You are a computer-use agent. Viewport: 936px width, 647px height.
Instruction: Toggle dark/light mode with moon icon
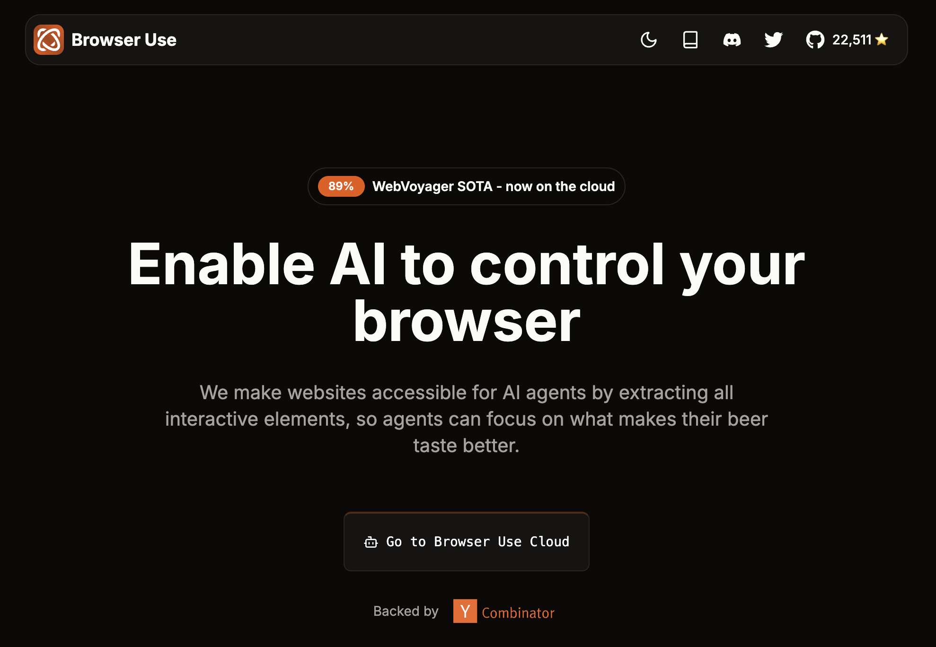649,39
